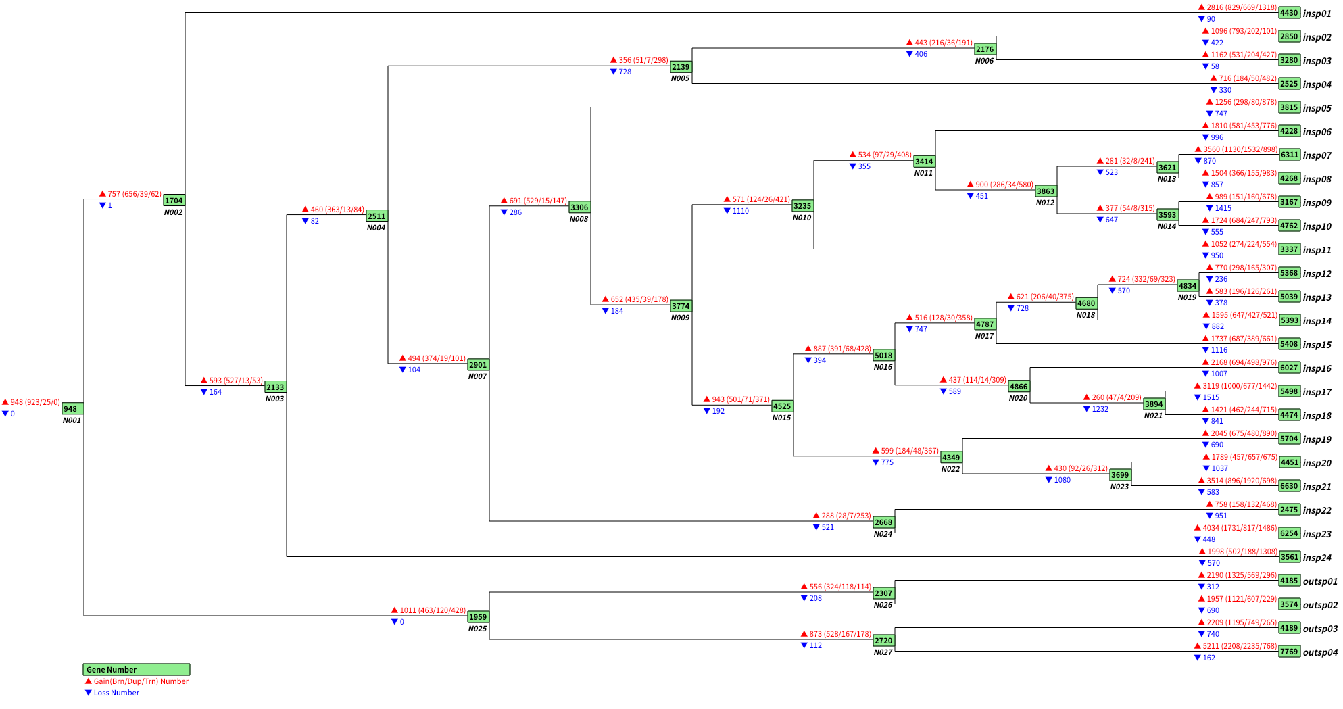Select the outgroup label outsp04
The height and width of the screenshot is (709, 1343).
[x=1320, y=652]
